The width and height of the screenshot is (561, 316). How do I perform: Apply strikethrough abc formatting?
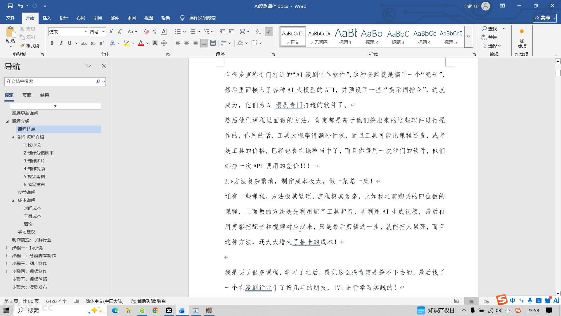coord(84,43)
